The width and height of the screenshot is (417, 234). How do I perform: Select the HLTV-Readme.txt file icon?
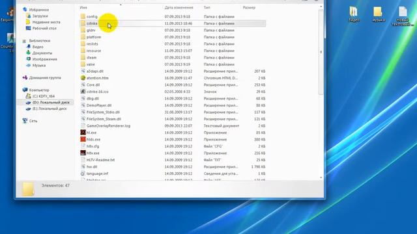pyautogui.click(x=83, y=160)
